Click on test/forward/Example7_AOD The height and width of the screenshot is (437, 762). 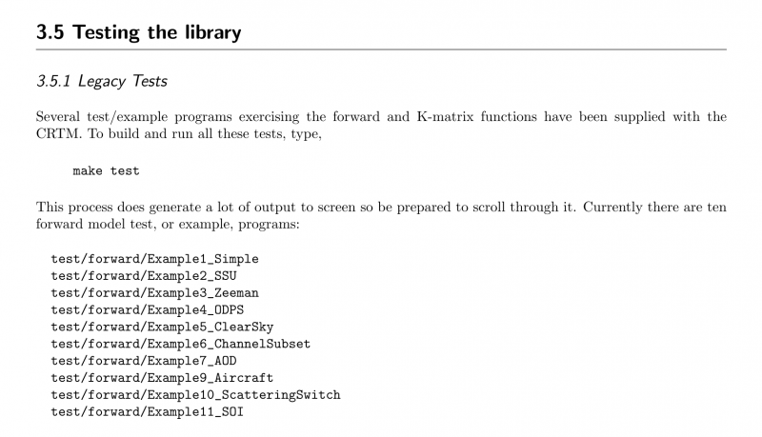(x=144, y=361)
